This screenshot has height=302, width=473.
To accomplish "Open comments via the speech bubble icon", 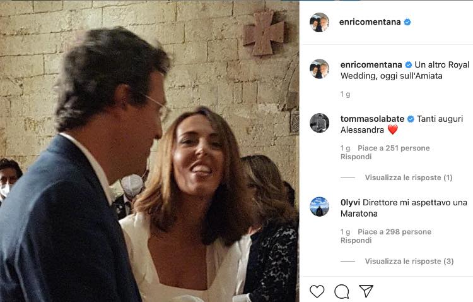I will pos(342,291).
